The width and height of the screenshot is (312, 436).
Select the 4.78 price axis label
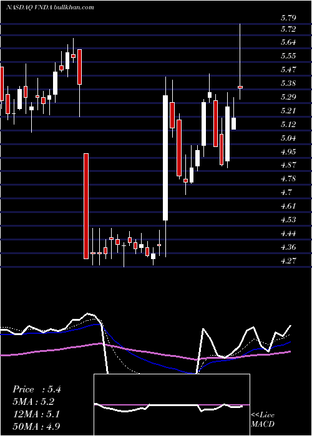click(x=288, y=179)
